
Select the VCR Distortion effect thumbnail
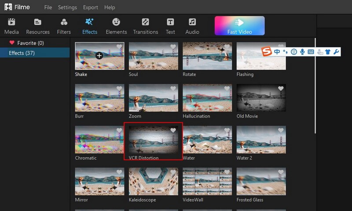(x=153, y=139)
